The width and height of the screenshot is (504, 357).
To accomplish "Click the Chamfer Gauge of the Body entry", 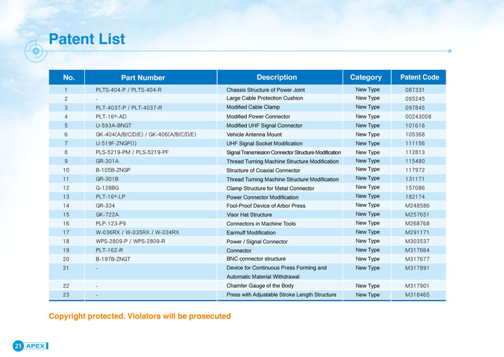I will 260,285.
